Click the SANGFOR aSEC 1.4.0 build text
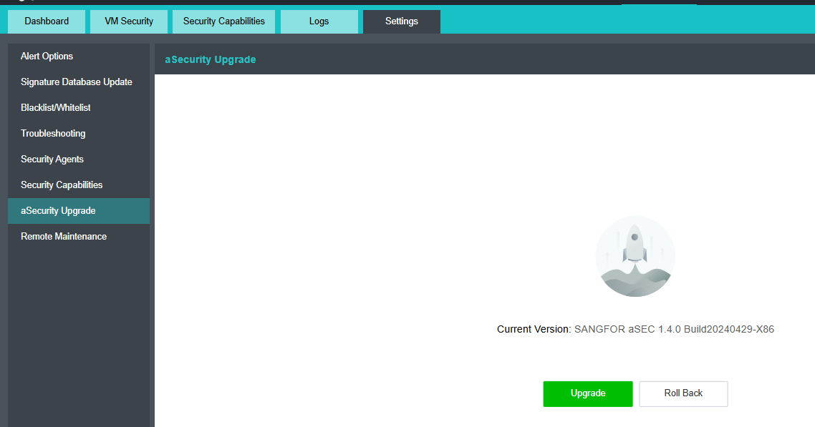Screen dimensions: 815x427 pyautogui.click(x=674, y=330)
